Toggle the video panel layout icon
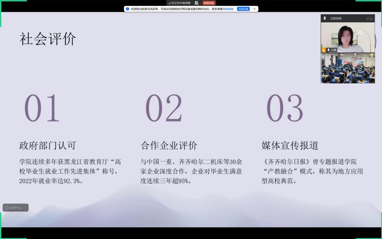The image size is (382, 239). [370, 19]
